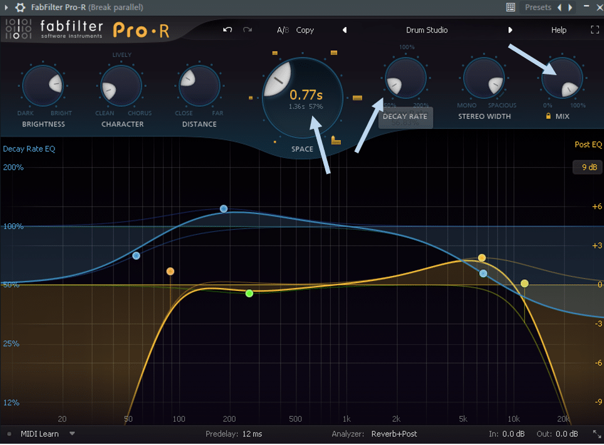Viewport: 604px width, 445px height.
Task: Select the blue Decay Rate EQ band near 50 Hz
Action: (136, 255)
